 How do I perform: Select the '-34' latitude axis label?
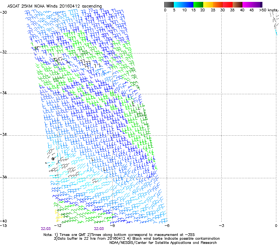(x=3, y=93)
